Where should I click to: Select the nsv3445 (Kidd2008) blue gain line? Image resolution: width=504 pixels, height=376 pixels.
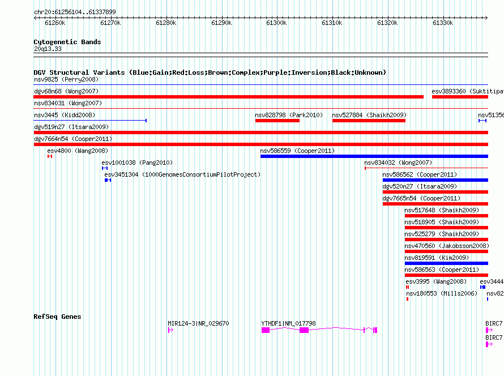(x=90, y=121)
